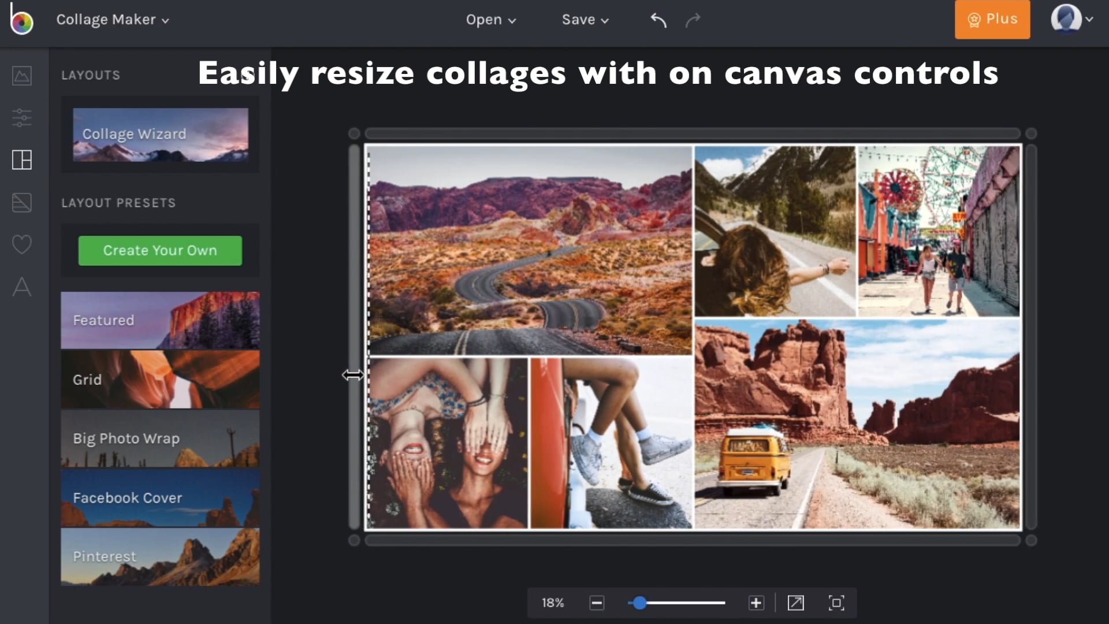Click the top canvas resize bar
This screenshot has height=624, width=1109.
[693, 133]
